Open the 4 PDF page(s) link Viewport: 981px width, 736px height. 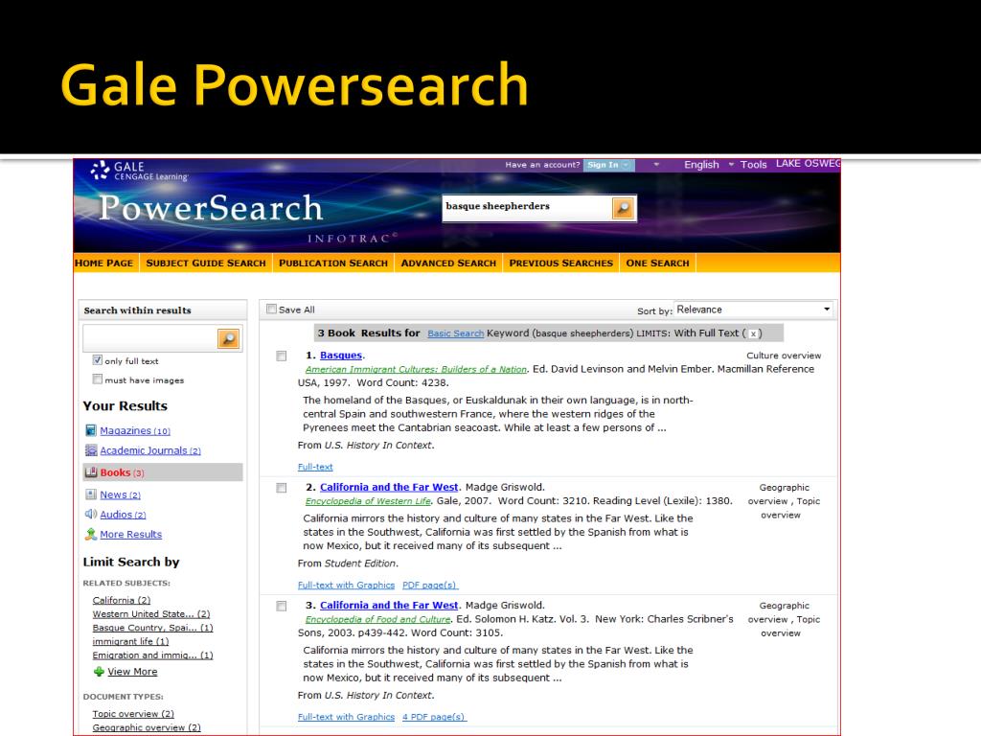point(434,717)
